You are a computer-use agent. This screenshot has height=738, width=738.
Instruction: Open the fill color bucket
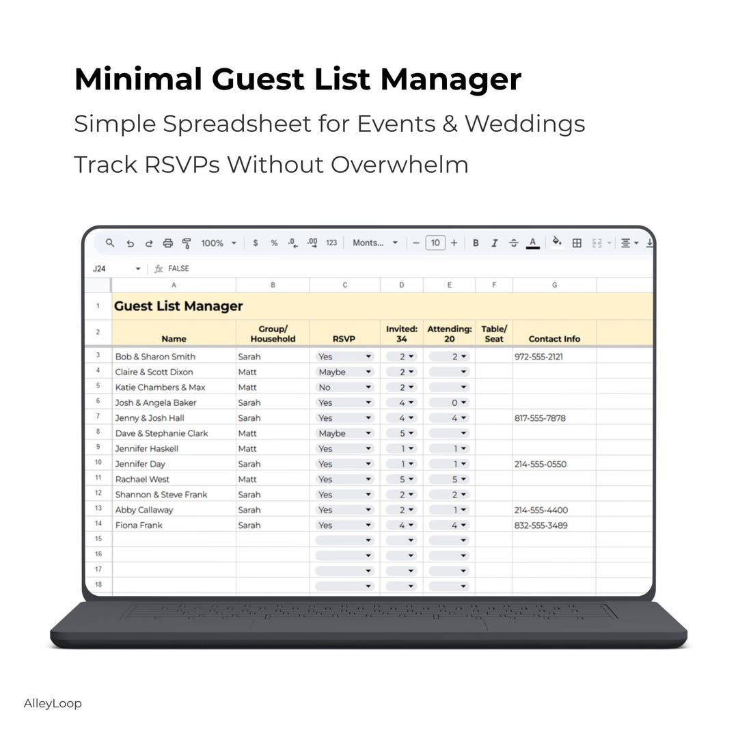pos(557,242)
